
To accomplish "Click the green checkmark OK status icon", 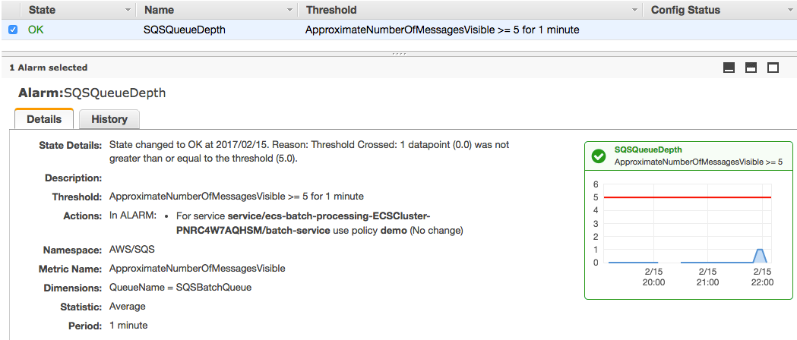I will pos(599,156).
